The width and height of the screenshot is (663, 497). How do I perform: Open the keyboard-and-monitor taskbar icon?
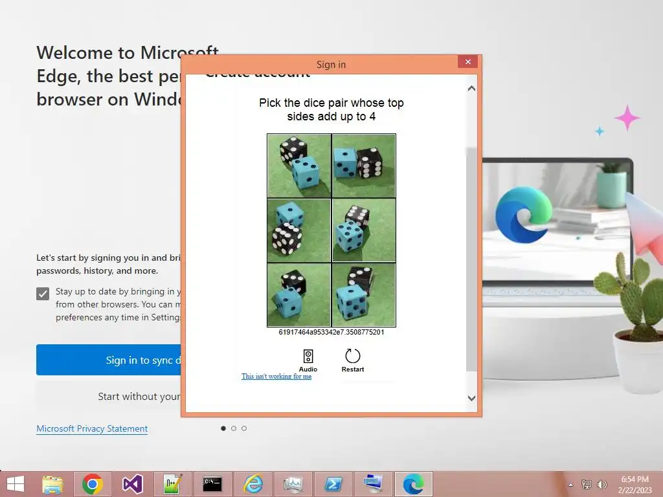point(372,484)
